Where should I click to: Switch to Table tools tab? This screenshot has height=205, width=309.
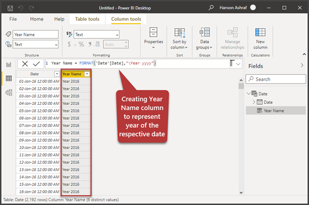click(87, 19)
